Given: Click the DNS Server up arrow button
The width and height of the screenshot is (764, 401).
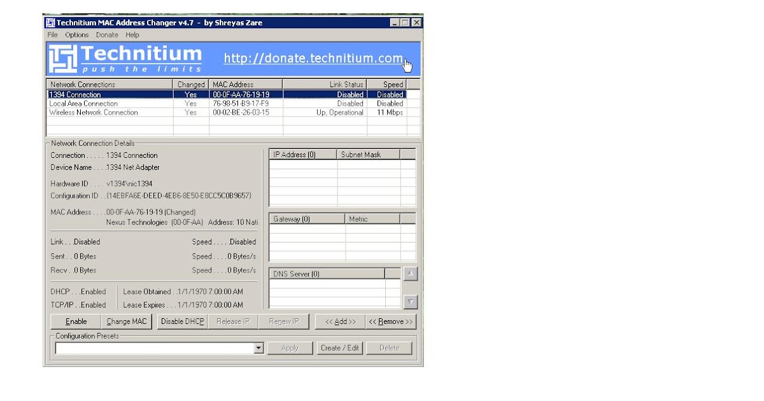Looking at the screenshot, I should coord(411,274).
